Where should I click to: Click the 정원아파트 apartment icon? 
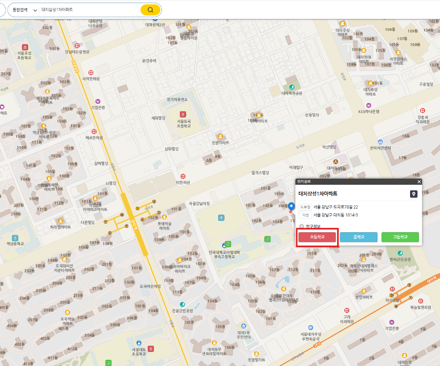click(x=220, y=136)
